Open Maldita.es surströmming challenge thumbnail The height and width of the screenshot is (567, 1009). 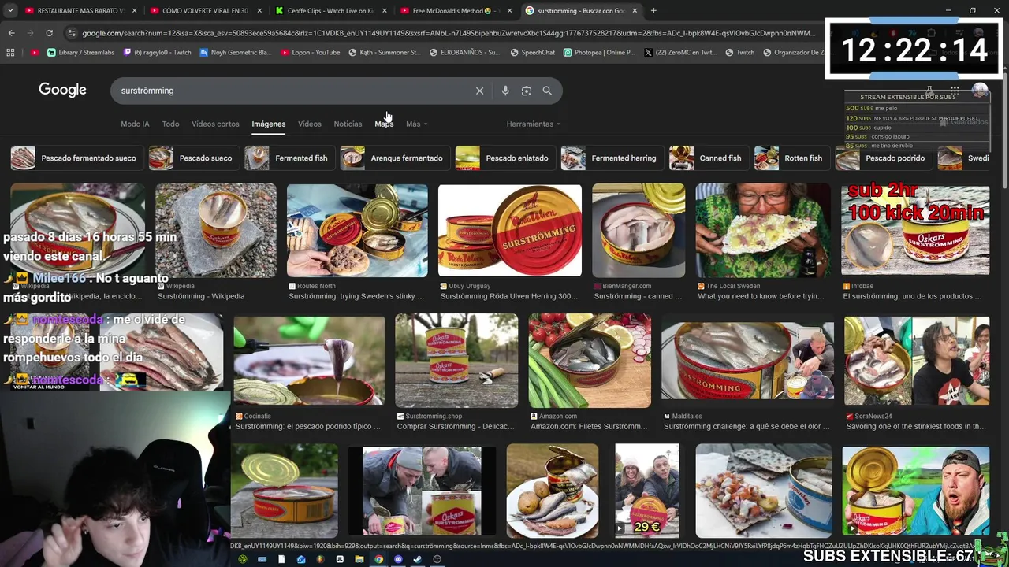click(747, 361)
